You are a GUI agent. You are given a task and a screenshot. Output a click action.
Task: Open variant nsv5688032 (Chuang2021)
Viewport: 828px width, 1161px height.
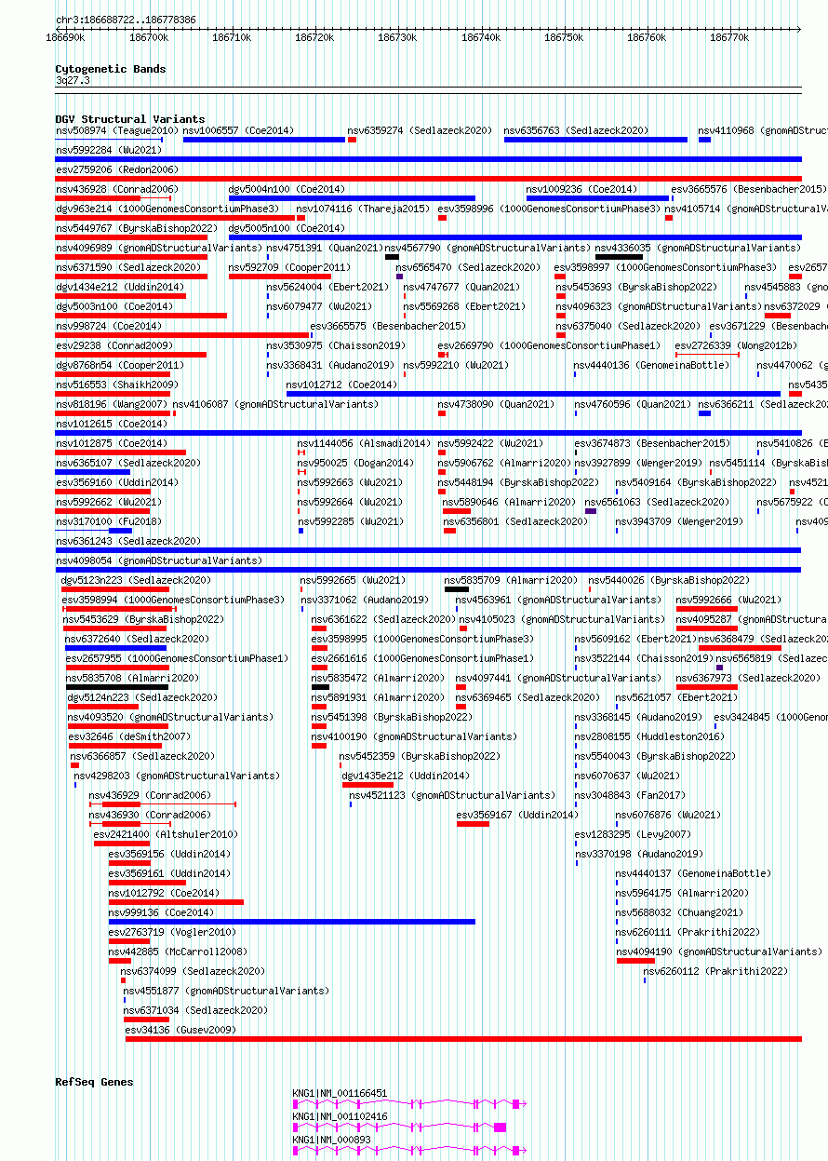(x=679, y=912)
